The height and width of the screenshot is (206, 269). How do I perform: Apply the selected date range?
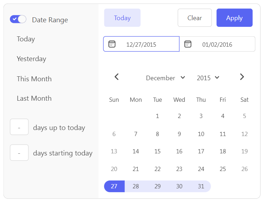234,18
